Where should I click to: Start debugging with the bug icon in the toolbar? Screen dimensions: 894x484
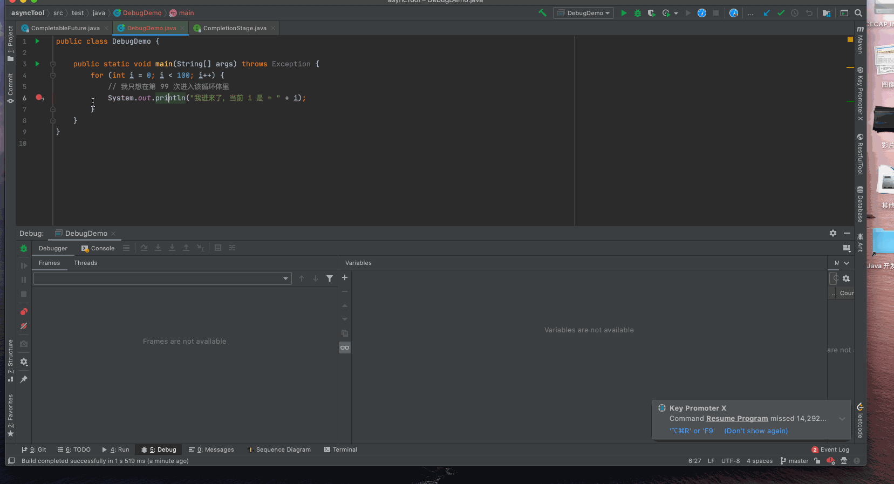coord(638,13)
